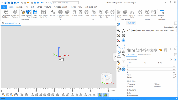The image size is (178, 100).
Task: Open the Perforator tool
Action: [x=94, y=13]
